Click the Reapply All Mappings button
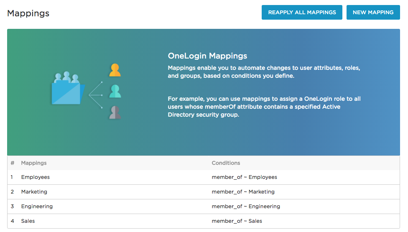The image size is (408, 232). pos(302,13)
